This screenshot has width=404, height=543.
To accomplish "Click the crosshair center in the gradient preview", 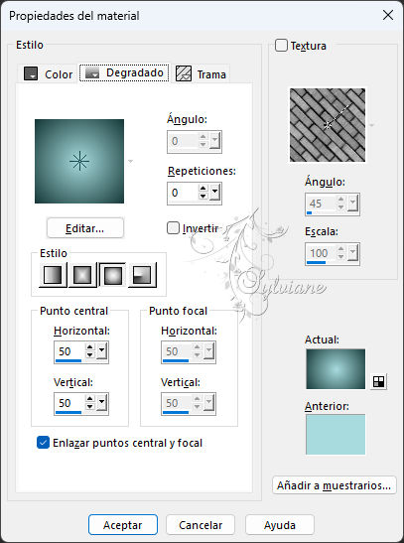I will click(79, 161).
